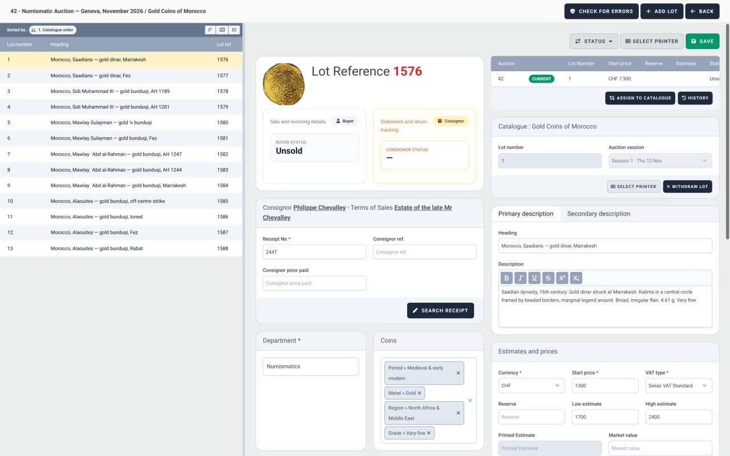Apply strikethrough in description toolbar
This screenshot has height=456, width=730.
click(548, 278)
